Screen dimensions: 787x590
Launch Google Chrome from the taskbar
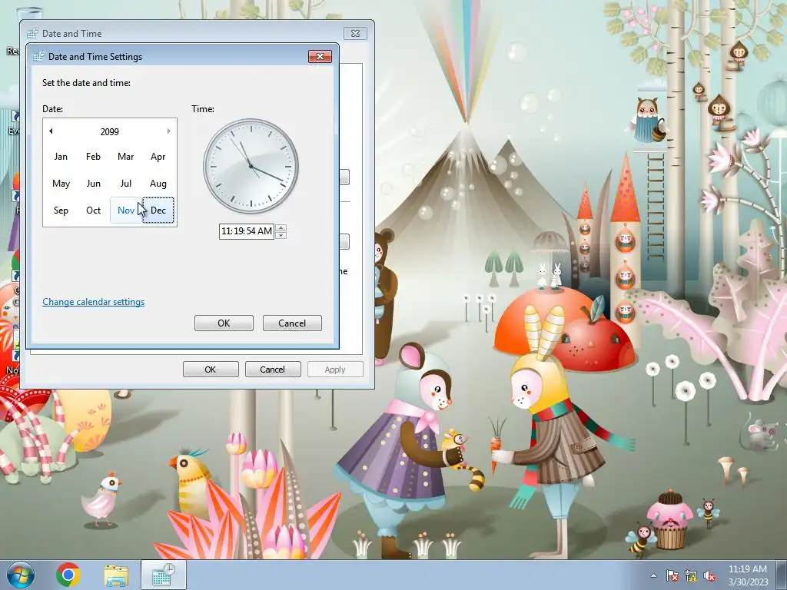68,575
